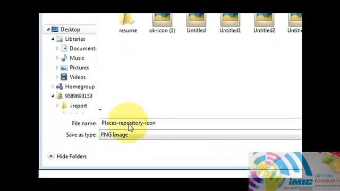Select Desktop in the navigation tree

pyautogui.click(x=70, y=30)
